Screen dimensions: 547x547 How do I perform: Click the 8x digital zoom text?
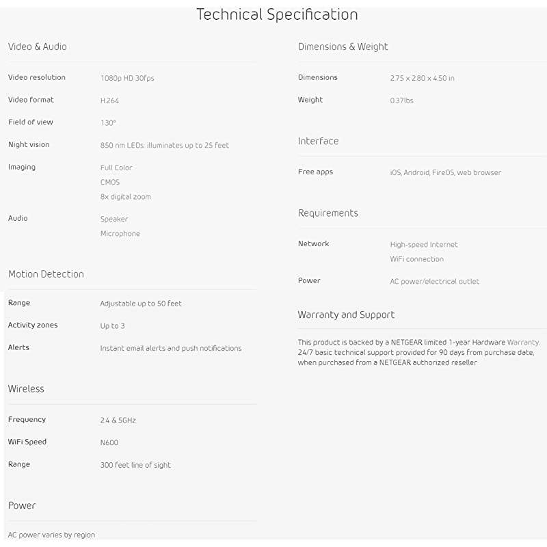click(125, 197)
